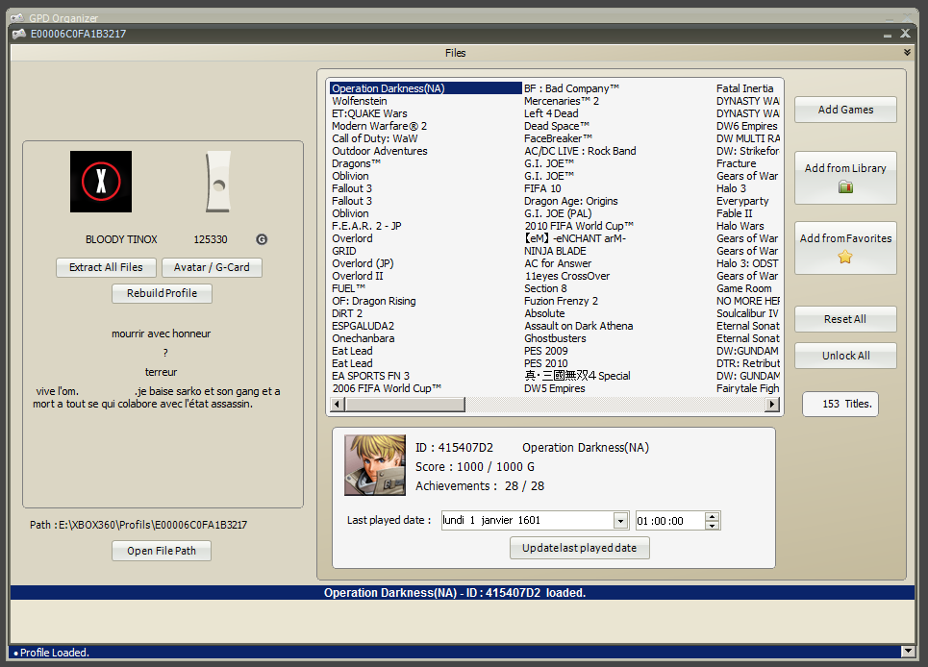Click the game list's left scroll arrow
Image resolution: width=928 pixels, height=667 pixels.
[x=338, y=405]
